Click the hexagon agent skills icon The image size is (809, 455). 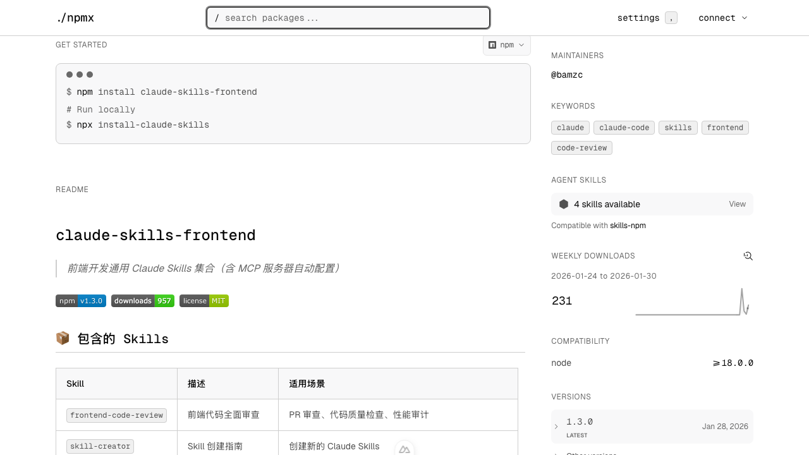pos(564,204)
